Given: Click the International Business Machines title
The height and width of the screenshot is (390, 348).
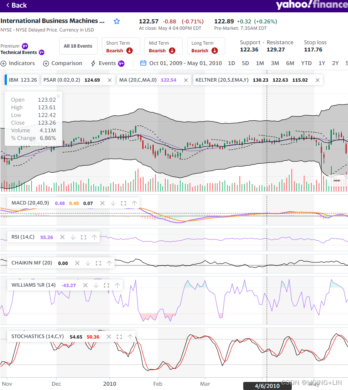Looking at the screenshot, I should tap(52, 21).
